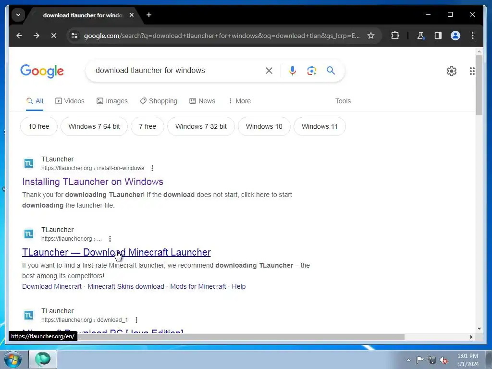492x369 pixels.
Task: Open Chrome Labs flask icon
Action: tap(421, 36)
